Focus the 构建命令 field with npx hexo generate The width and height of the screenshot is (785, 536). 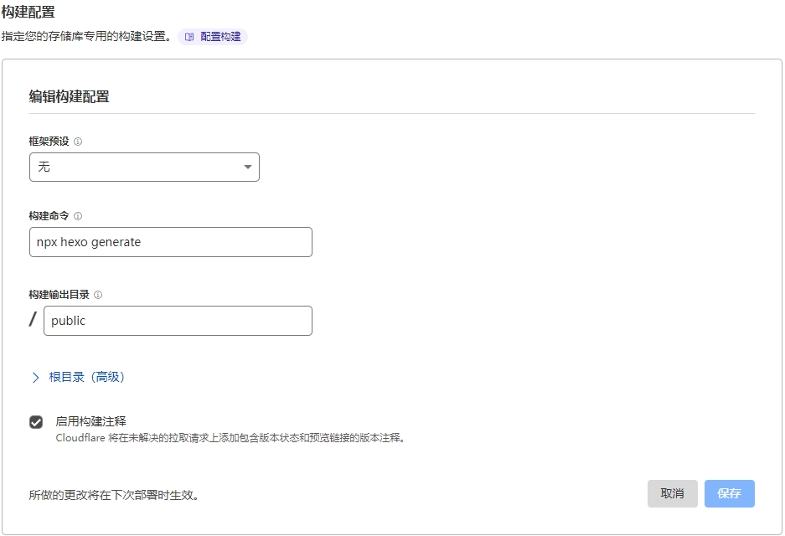point(170,242)
